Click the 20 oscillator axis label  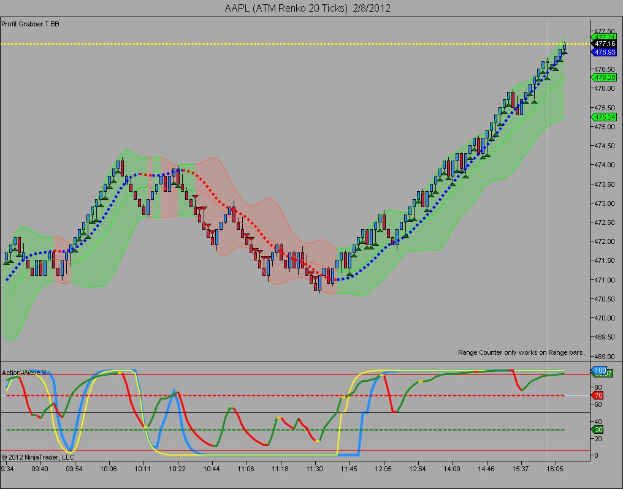[x=598, y=439]
